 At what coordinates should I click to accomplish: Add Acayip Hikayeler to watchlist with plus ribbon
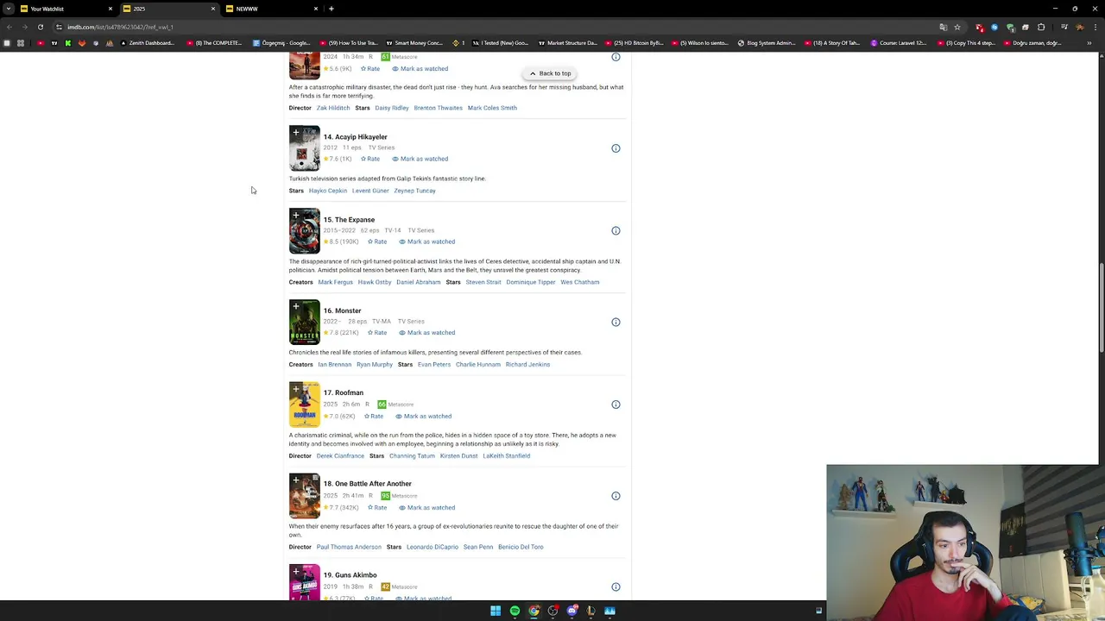click(295, 133)
